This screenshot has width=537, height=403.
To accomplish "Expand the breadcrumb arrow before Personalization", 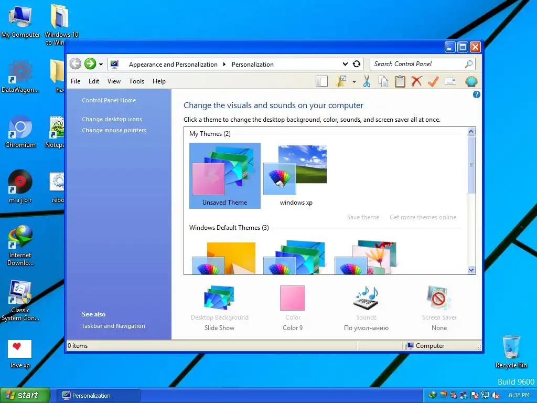I will (224, 64).
